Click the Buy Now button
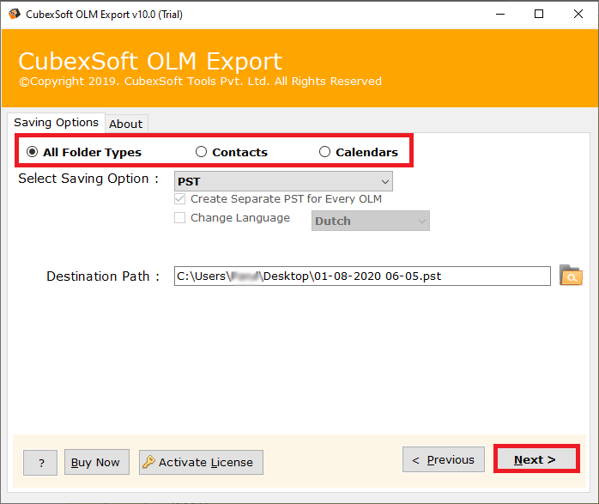This screenshot has width=599, height=504. (x=97, y=462)
